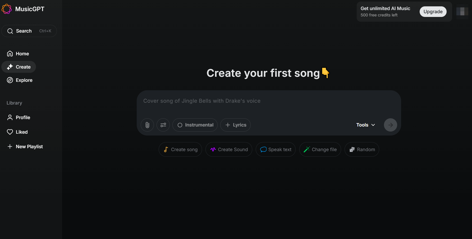
Task: Add Lyrics to the song
Action: (235, 125)
